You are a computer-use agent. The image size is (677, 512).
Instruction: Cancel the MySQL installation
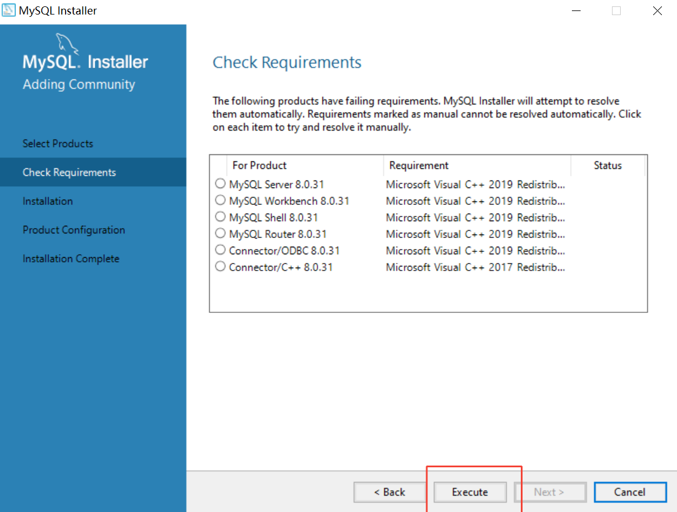[x=630, y=492]
